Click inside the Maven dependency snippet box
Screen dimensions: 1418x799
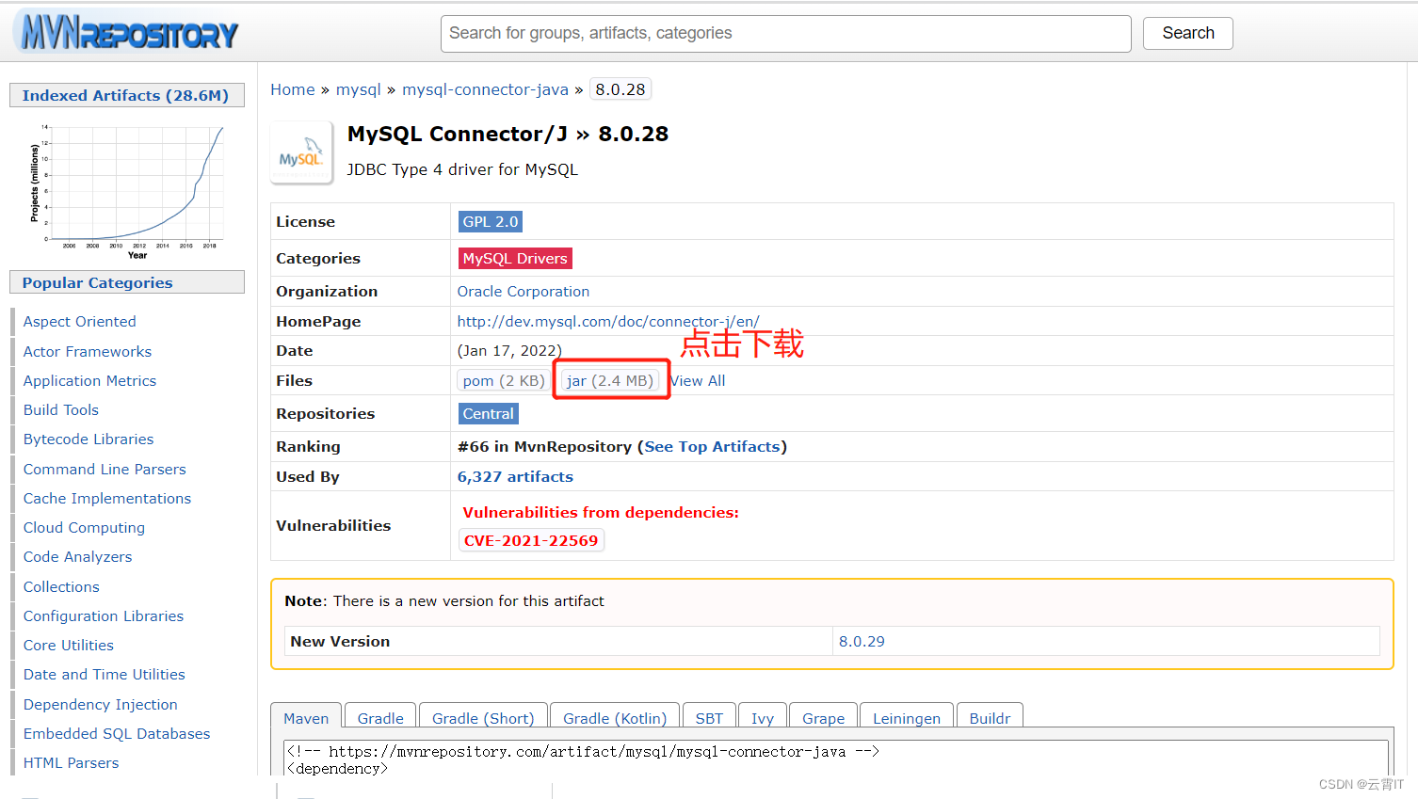tap(836, 759)
